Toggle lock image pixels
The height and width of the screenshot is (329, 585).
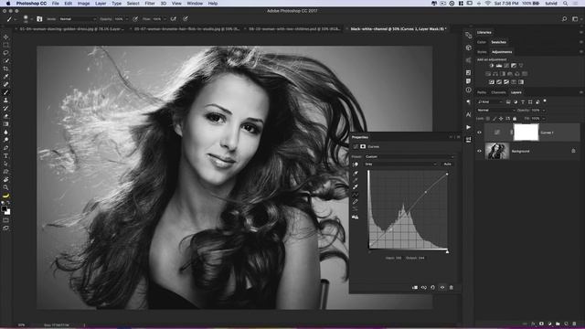(495, 119)
